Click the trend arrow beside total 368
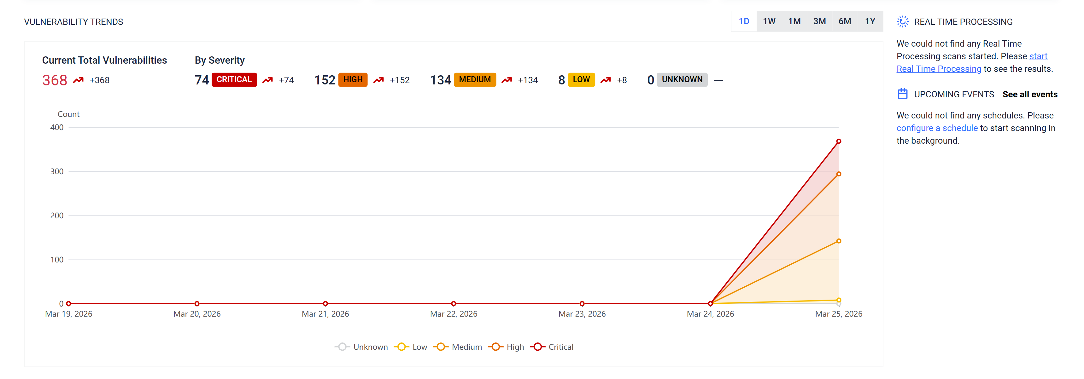The height and width of the screenshot is (379, 1084). point(78,80)
